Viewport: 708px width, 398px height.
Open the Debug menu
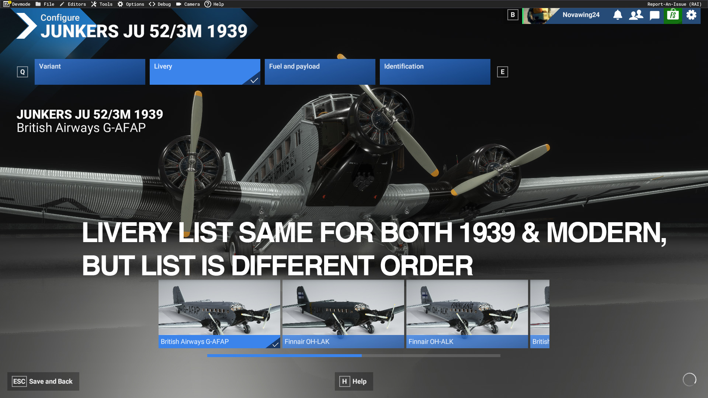[160, 4]
